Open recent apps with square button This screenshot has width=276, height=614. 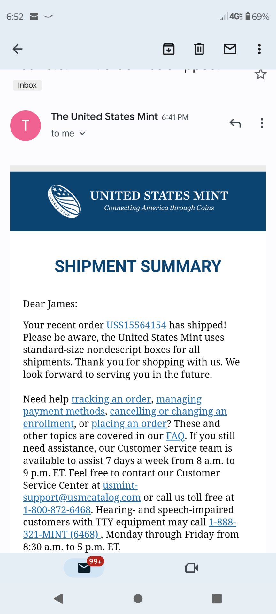pos(217,599)
